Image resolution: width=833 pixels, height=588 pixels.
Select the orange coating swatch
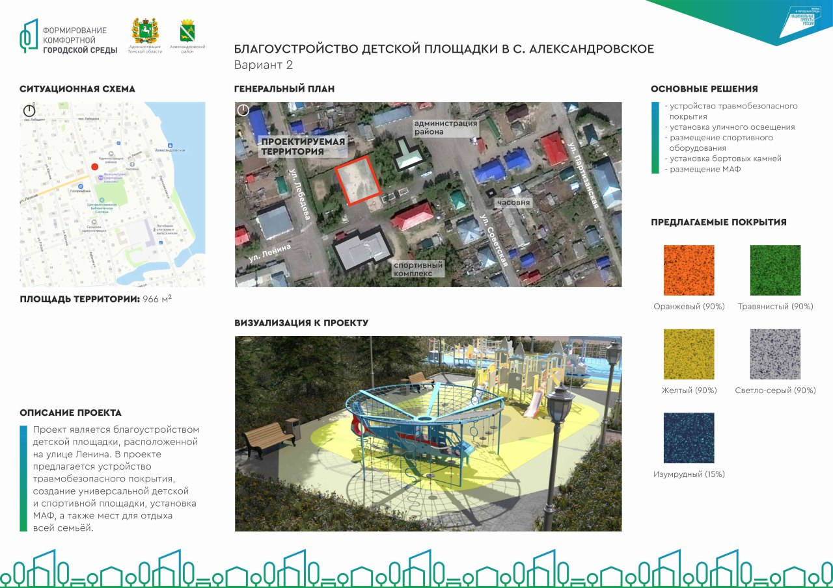coord(689,270)
